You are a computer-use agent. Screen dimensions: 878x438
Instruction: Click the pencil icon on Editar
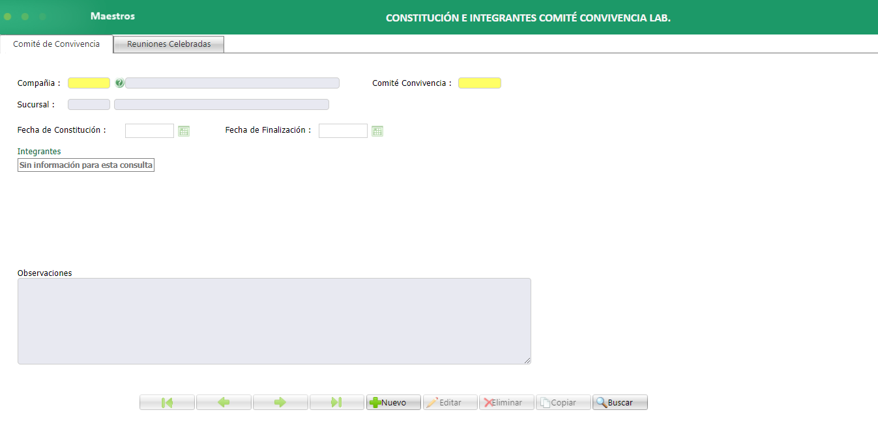tap(433, 402)
